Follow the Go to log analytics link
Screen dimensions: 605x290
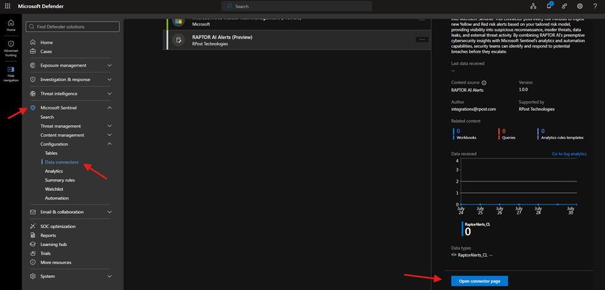point(569,154)
